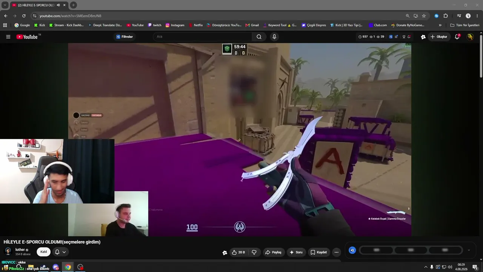Click the Katıl join button
The width and height of the screenshot is (483, 272).
coord(44,252)
